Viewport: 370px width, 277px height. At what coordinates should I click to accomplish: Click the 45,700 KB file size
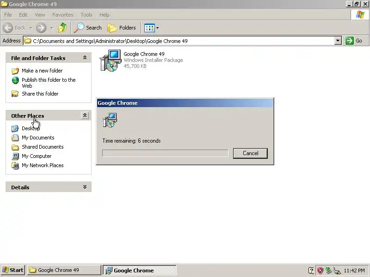point(135,66)
